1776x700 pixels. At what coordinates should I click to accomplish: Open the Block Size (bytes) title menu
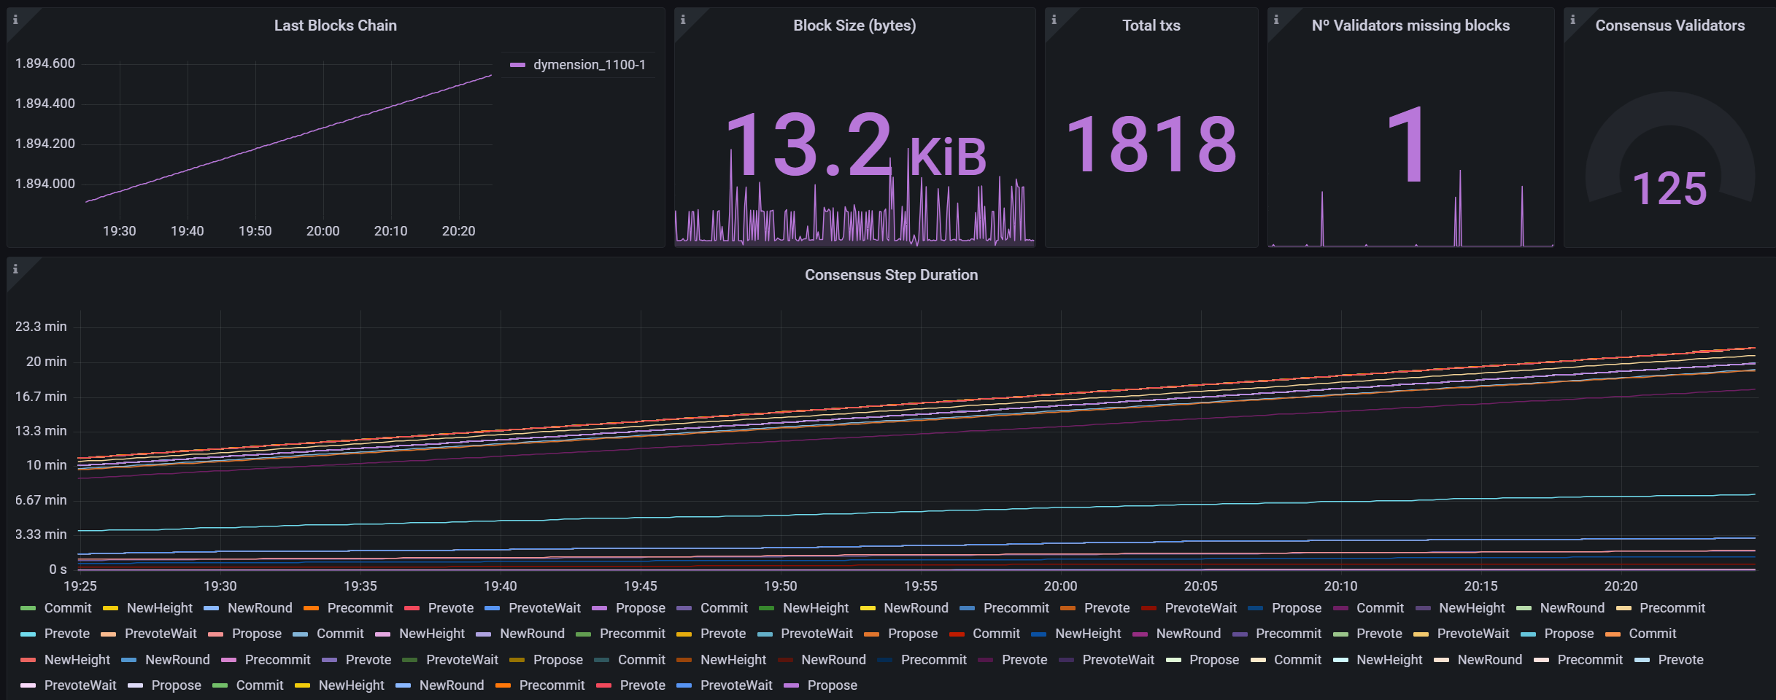[854, 26]
